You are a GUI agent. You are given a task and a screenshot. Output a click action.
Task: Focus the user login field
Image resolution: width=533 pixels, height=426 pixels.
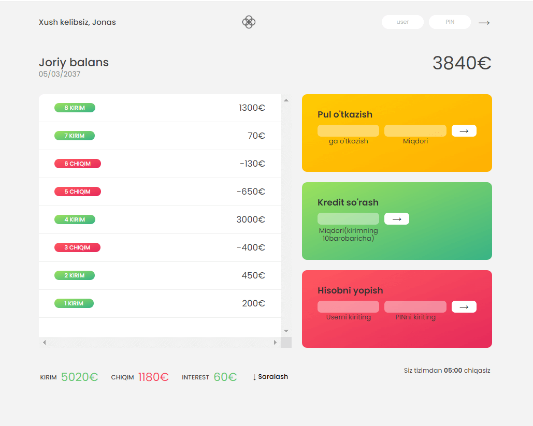[x=402, y=22]
